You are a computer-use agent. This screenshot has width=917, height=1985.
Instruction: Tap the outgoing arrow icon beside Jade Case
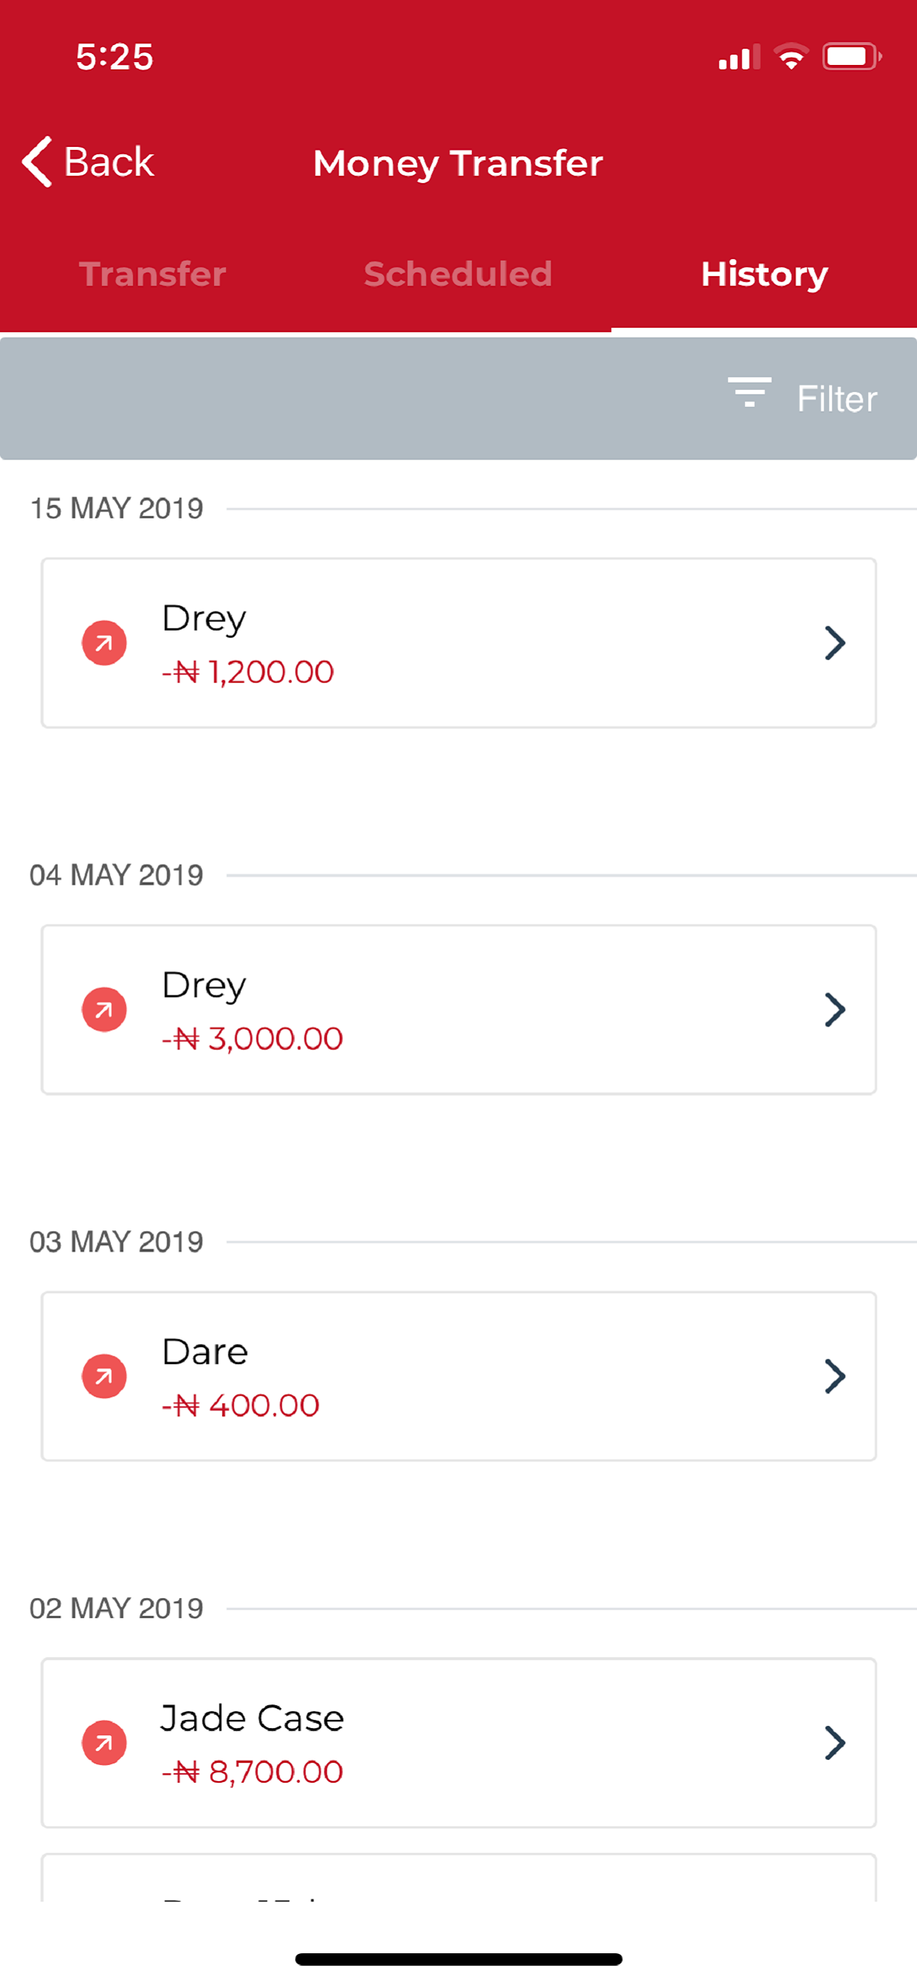click(x=104, y=1742)
